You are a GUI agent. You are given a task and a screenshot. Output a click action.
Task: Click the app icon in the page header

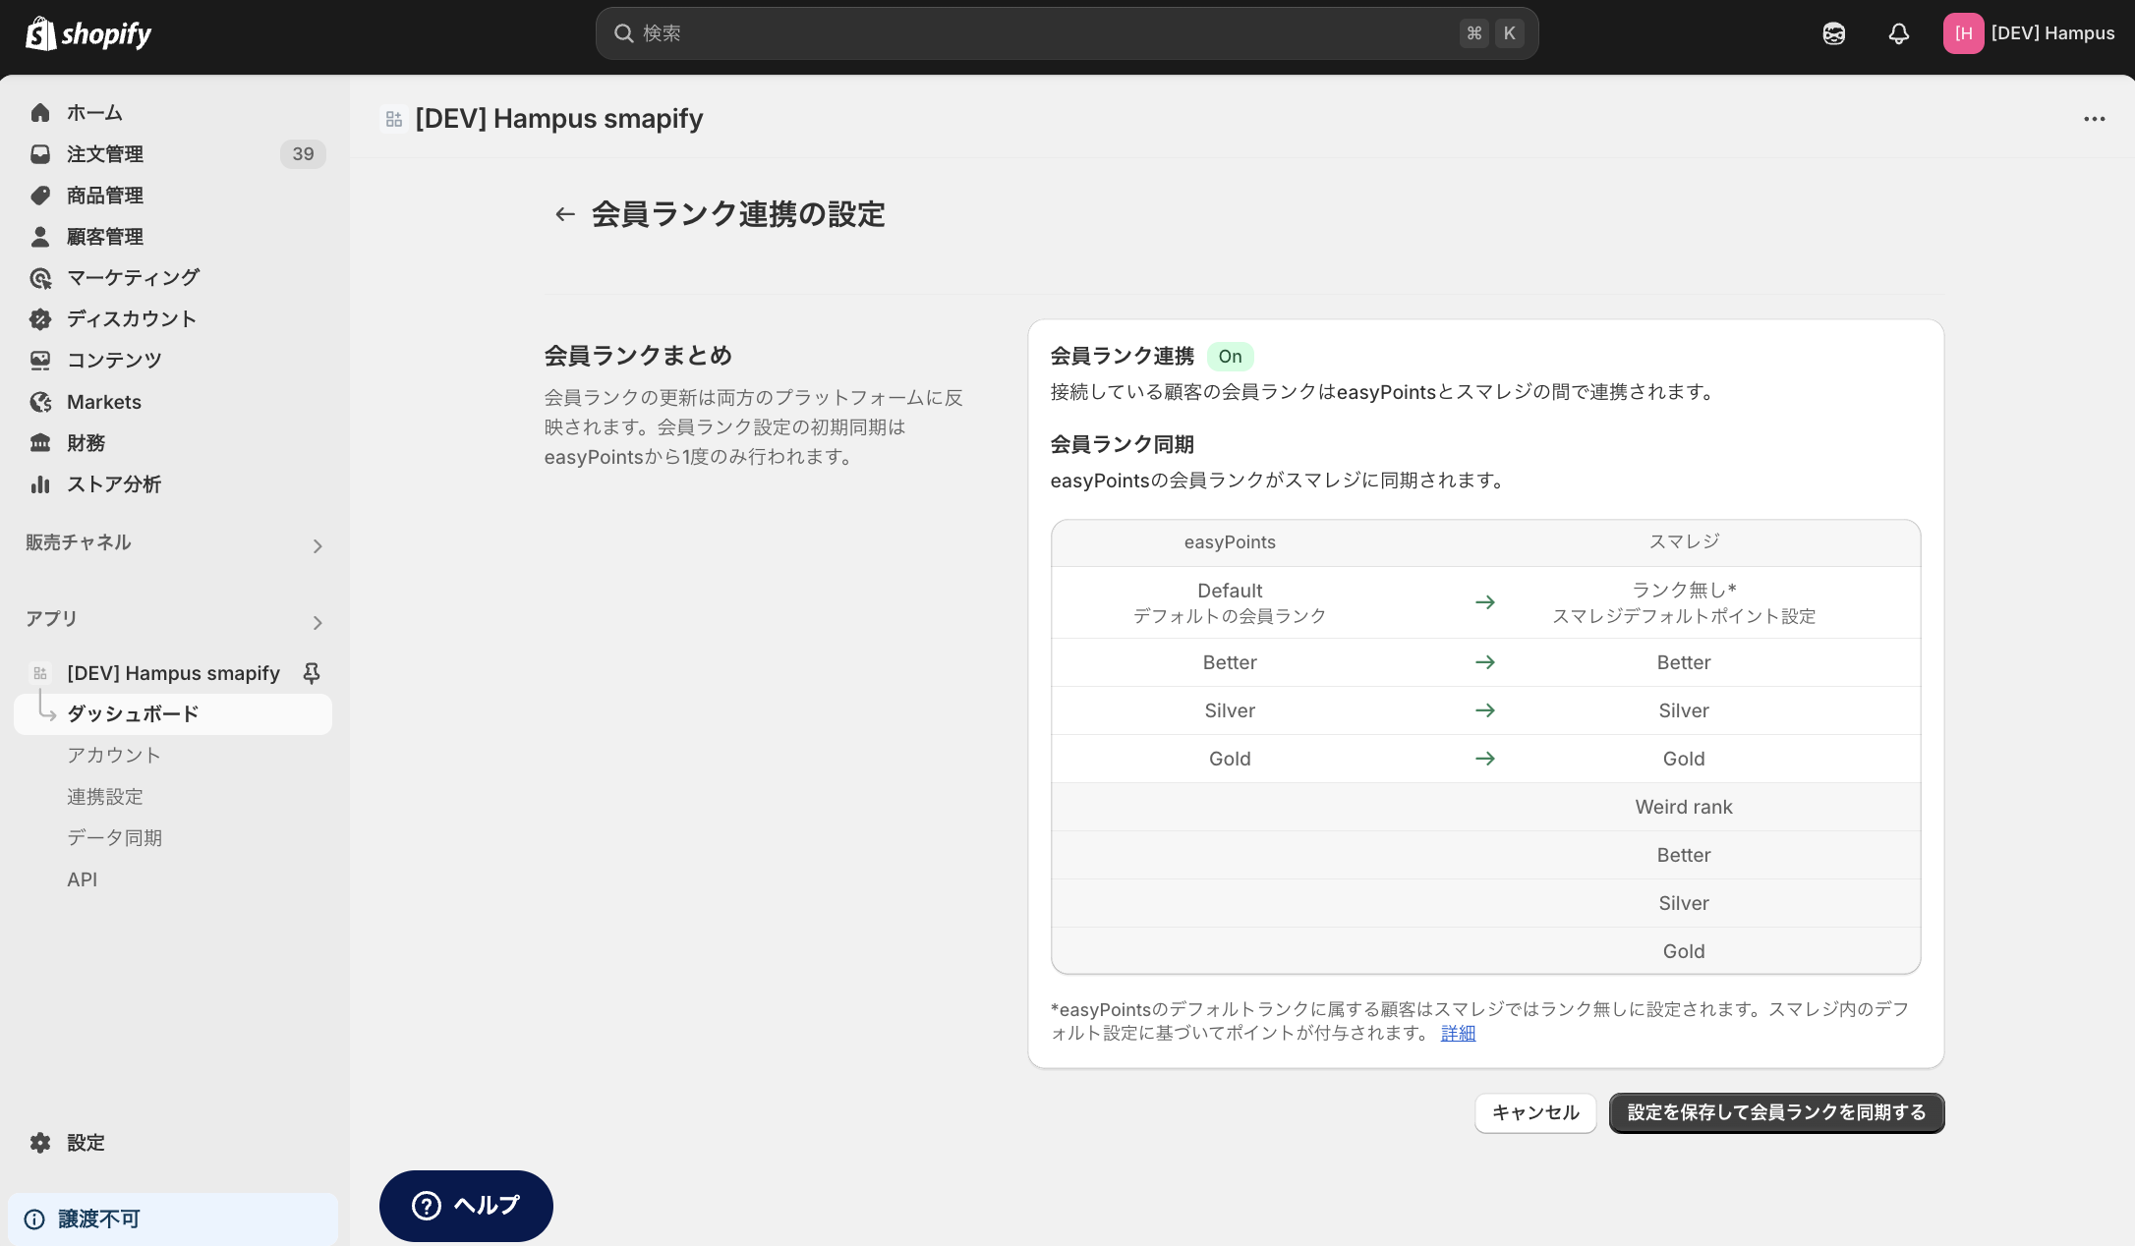(394, 119)
